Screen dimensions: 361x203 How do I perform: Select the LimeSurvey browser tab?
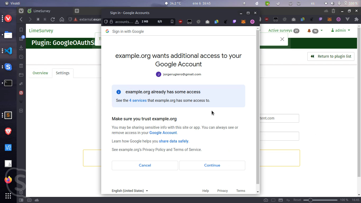(x=42, y=11)
